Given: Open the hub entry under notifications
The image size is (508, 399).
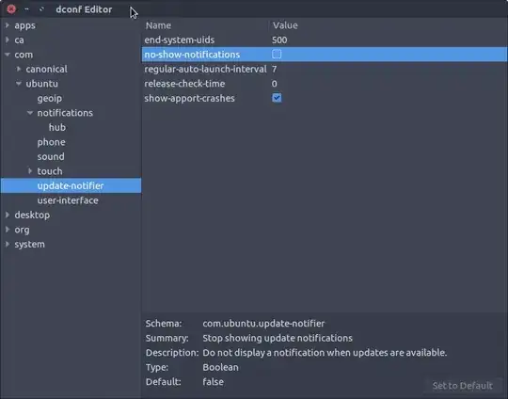Looking at the screenshot, I should pyautogui.click(x=57, y=127).
